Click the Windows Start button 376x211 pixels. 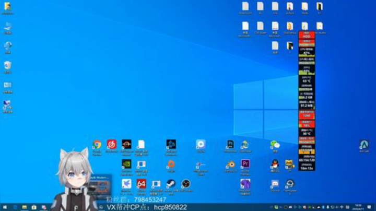click(x=5, y=207)
